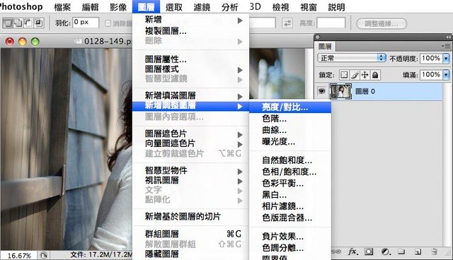453x260 pixels.
Task: Delete layer with the trash icon
Action: (434, 252)
